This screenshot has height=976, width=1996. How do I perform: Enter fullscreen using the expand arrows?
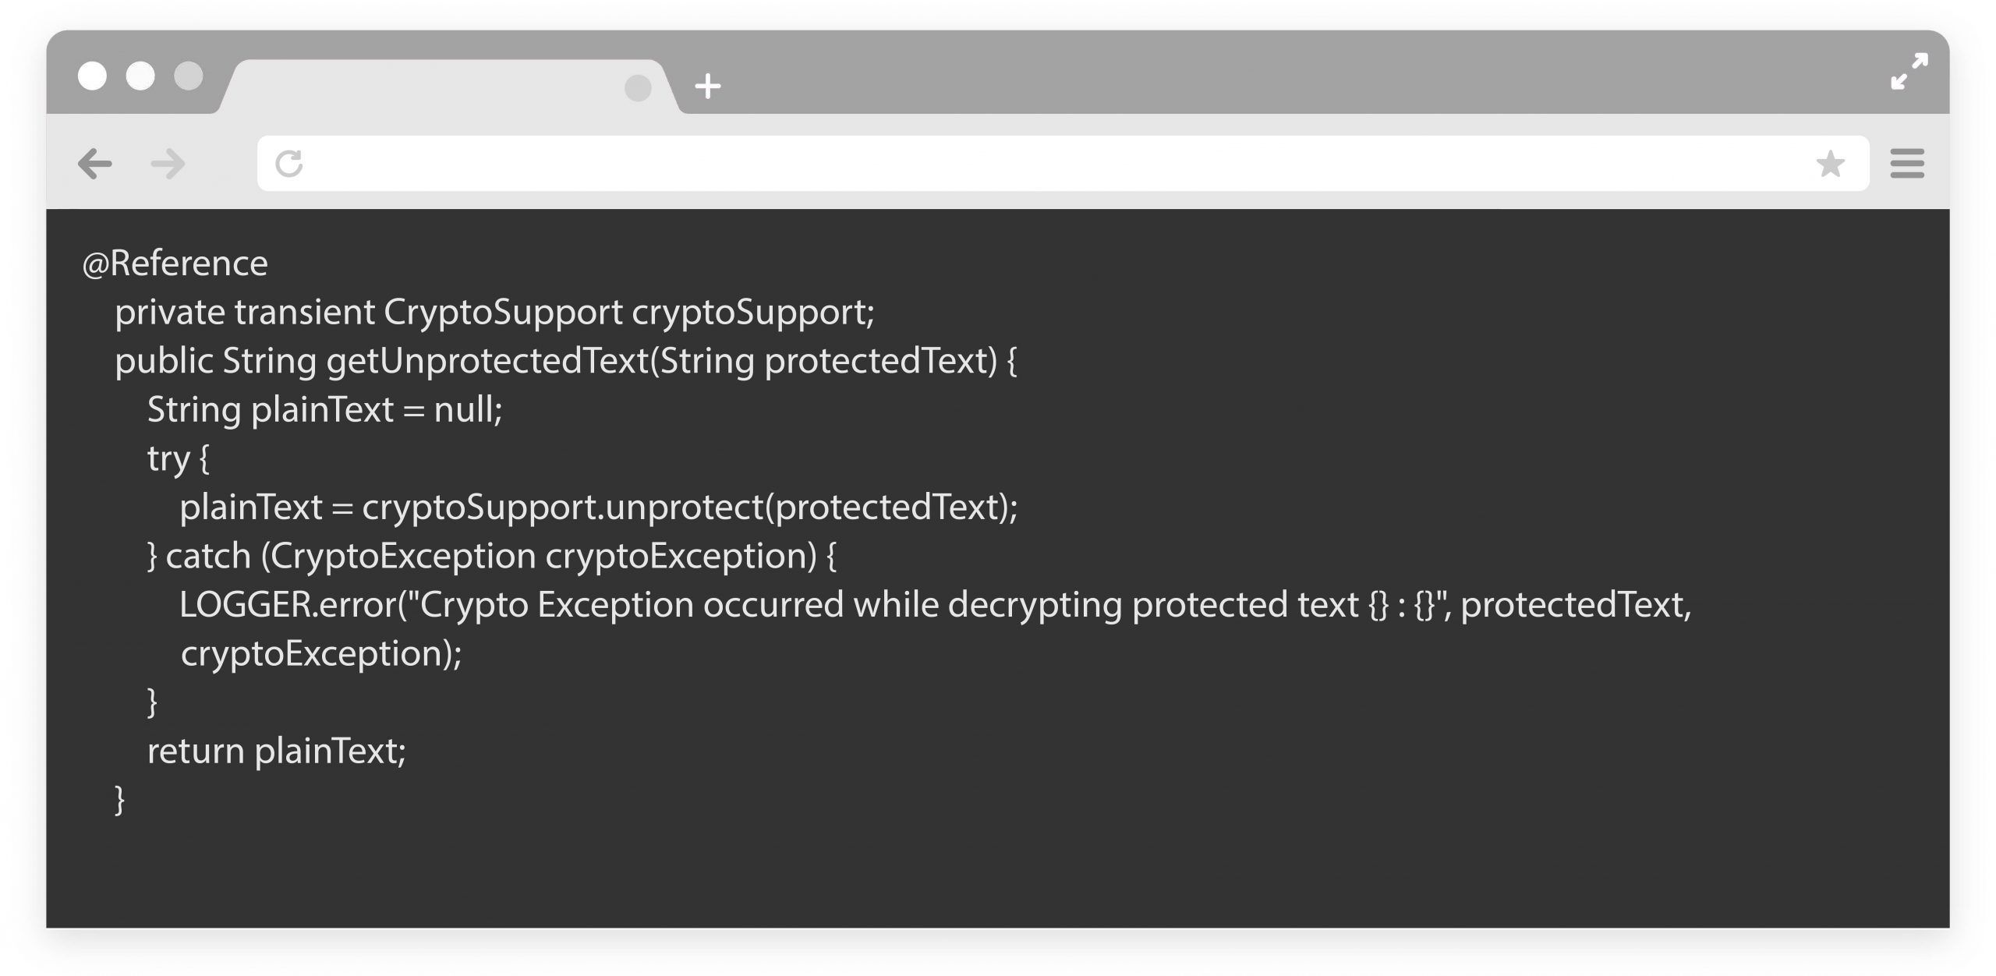tap(1909, 71)
